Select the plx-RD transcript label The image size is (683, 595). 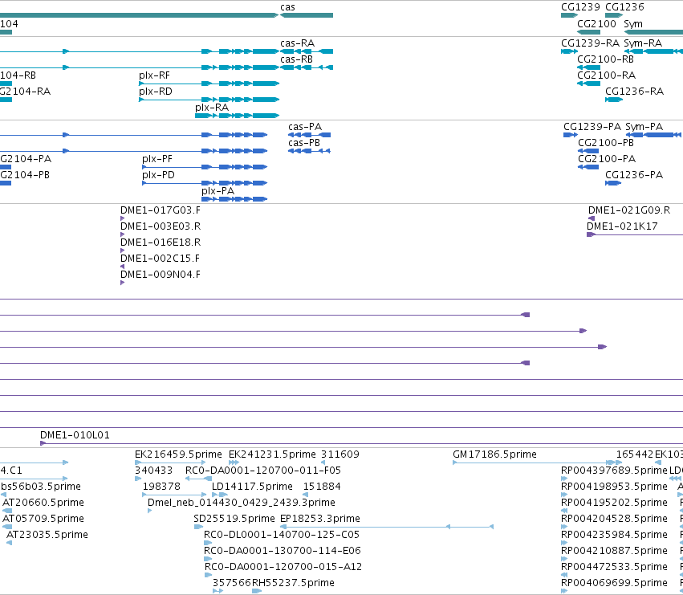(156, 92)
